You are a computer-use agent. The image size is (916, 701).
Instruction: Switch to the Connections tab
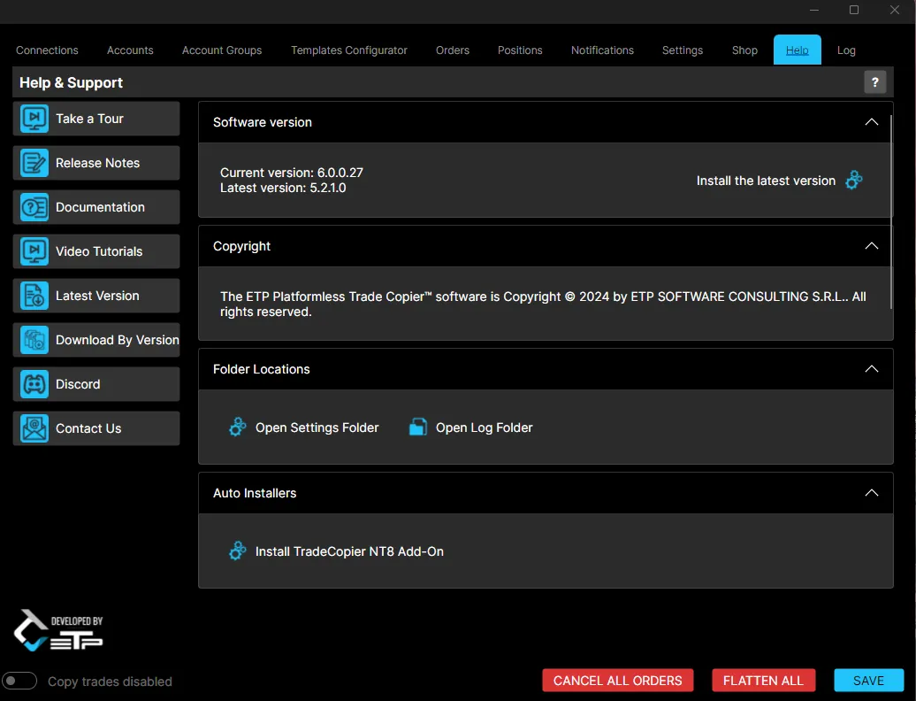tap(47, 50)
